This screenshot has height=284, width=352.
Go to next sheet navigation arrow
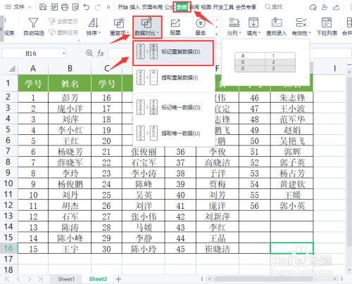pyautogui.click(x=30, y=279)
